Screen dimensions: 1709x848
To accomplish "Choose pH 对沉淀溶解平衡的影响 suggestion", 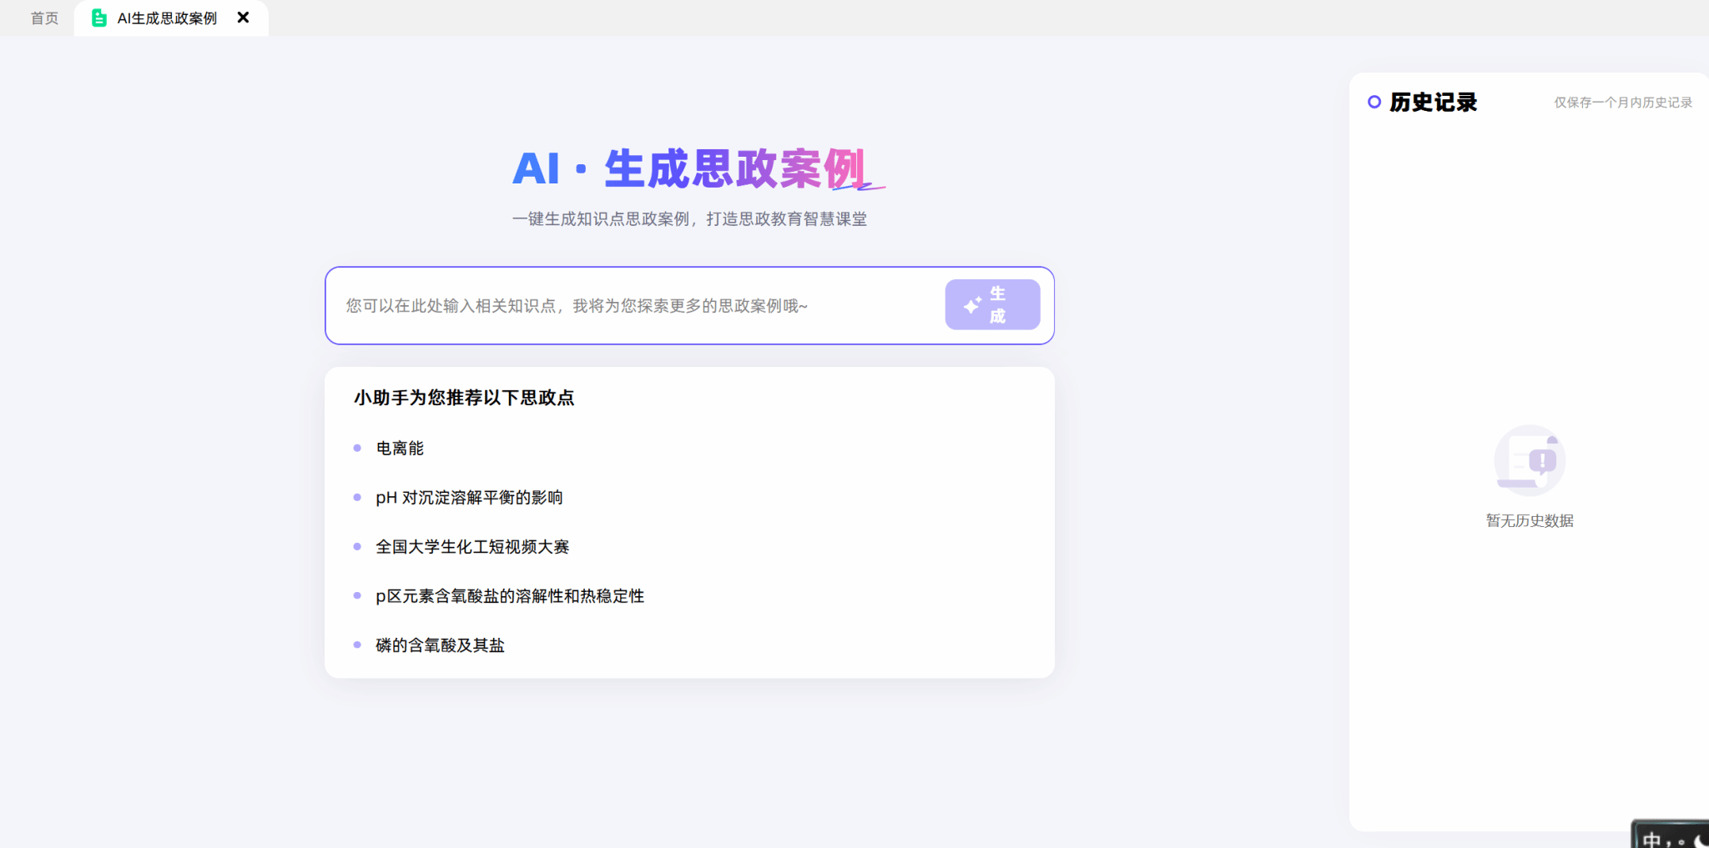I will point(469,498).
